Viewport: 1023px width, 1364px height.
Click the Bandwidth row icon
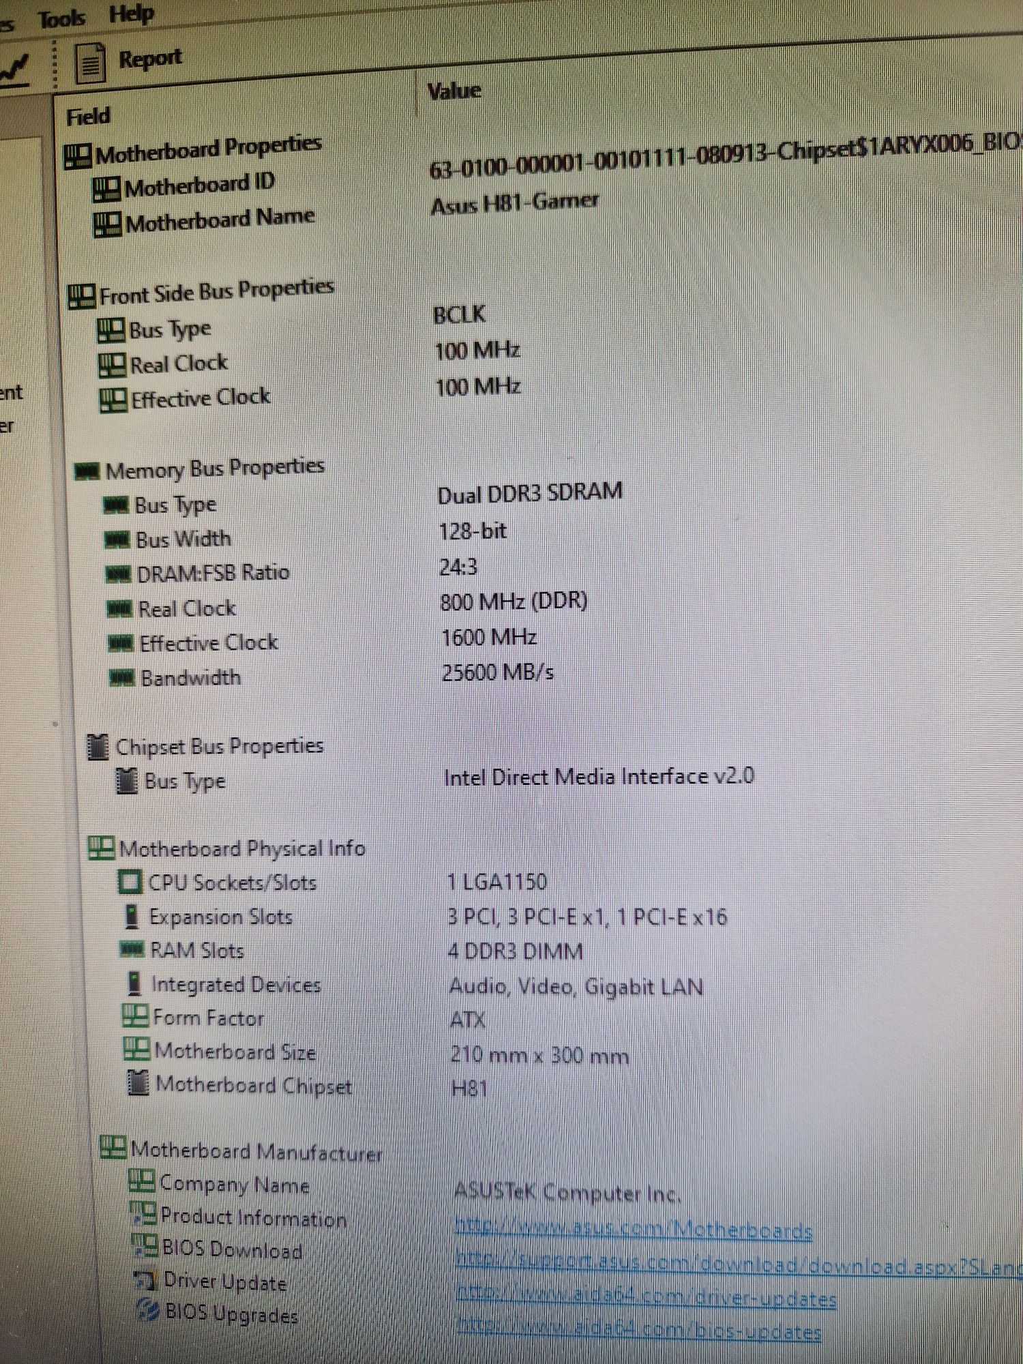click(x=123, y=678)
